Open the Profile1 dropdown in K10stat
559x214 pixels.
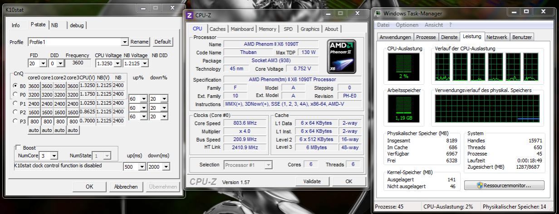(x=78, y=42)
